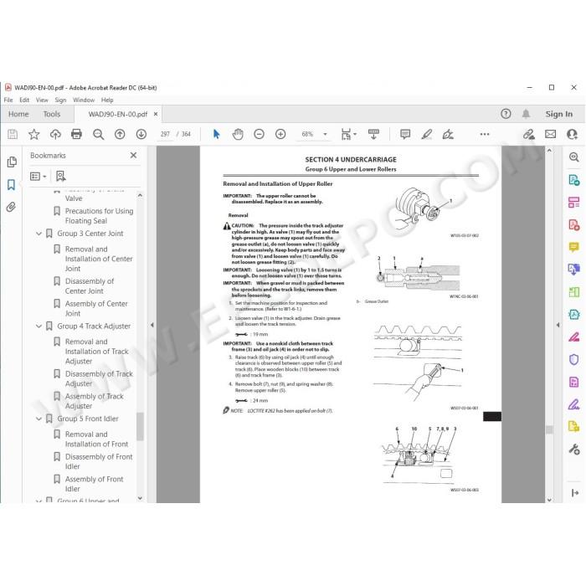This screenshot has width=586, height=586.
Task: Add file to starred with star icon
Action: click(x=34, y=134)
